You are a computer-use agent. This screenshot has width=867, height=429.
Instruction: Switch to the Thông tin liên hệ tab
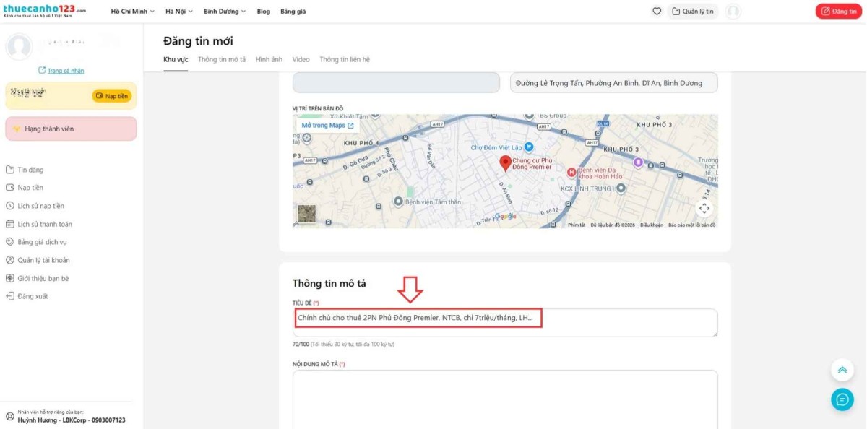pyautogui.click(x=345, y=60)
